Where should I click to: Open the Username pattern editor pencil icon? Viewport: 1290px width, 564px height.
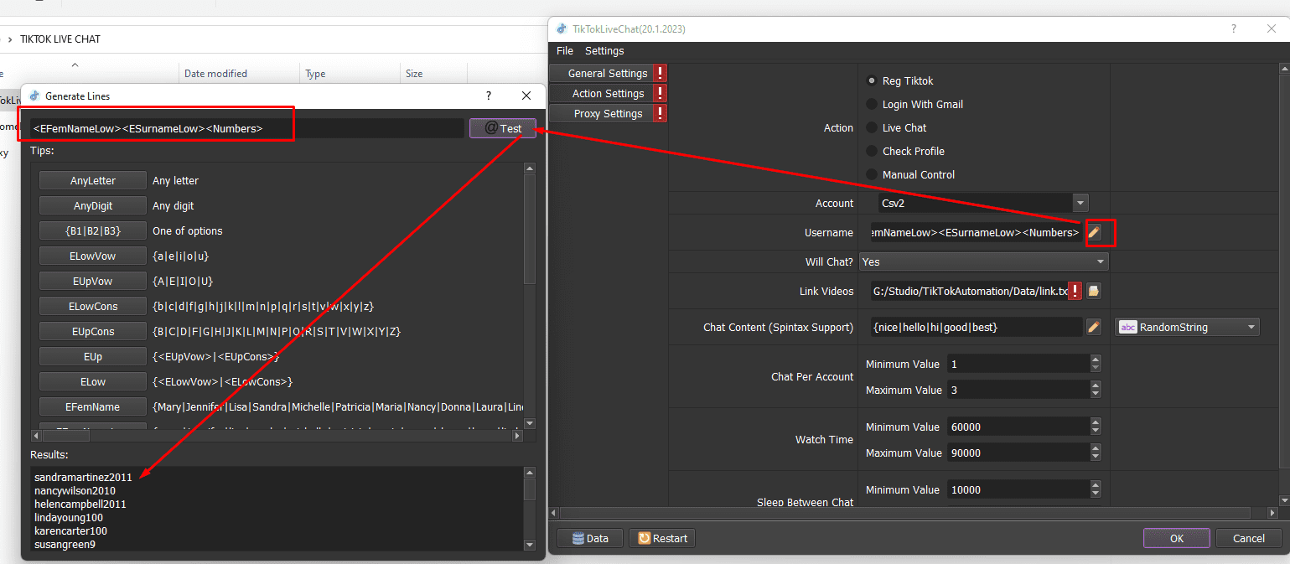click(x=1094, y=232)
